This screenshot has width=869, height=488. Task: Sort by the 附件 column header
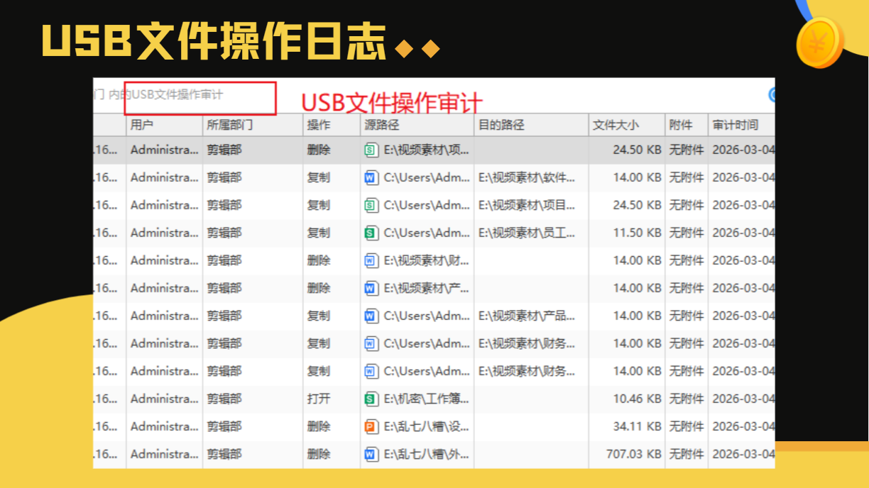tap(687, 125)
